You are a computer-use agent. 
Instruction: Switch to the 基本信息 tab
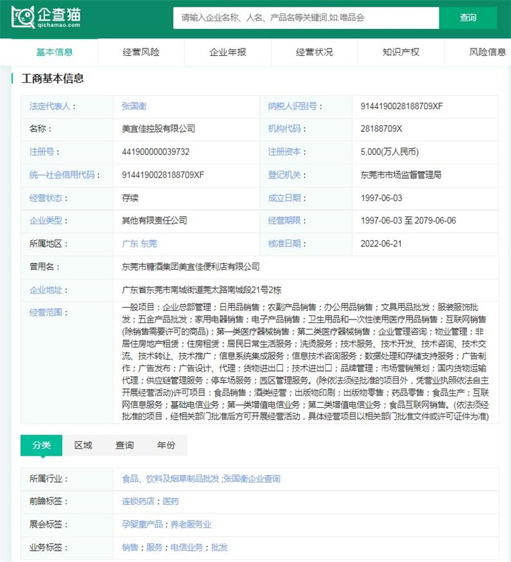[54, 52]
